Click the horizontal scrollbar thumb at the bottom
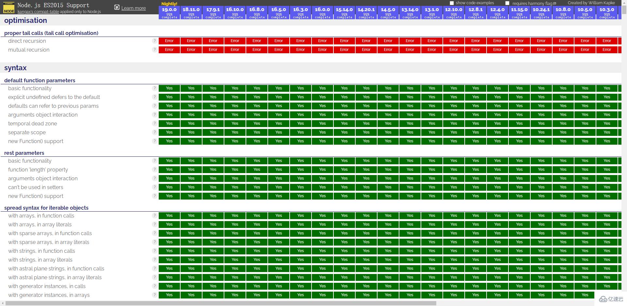The image size is (627, 306). (221, 303)
